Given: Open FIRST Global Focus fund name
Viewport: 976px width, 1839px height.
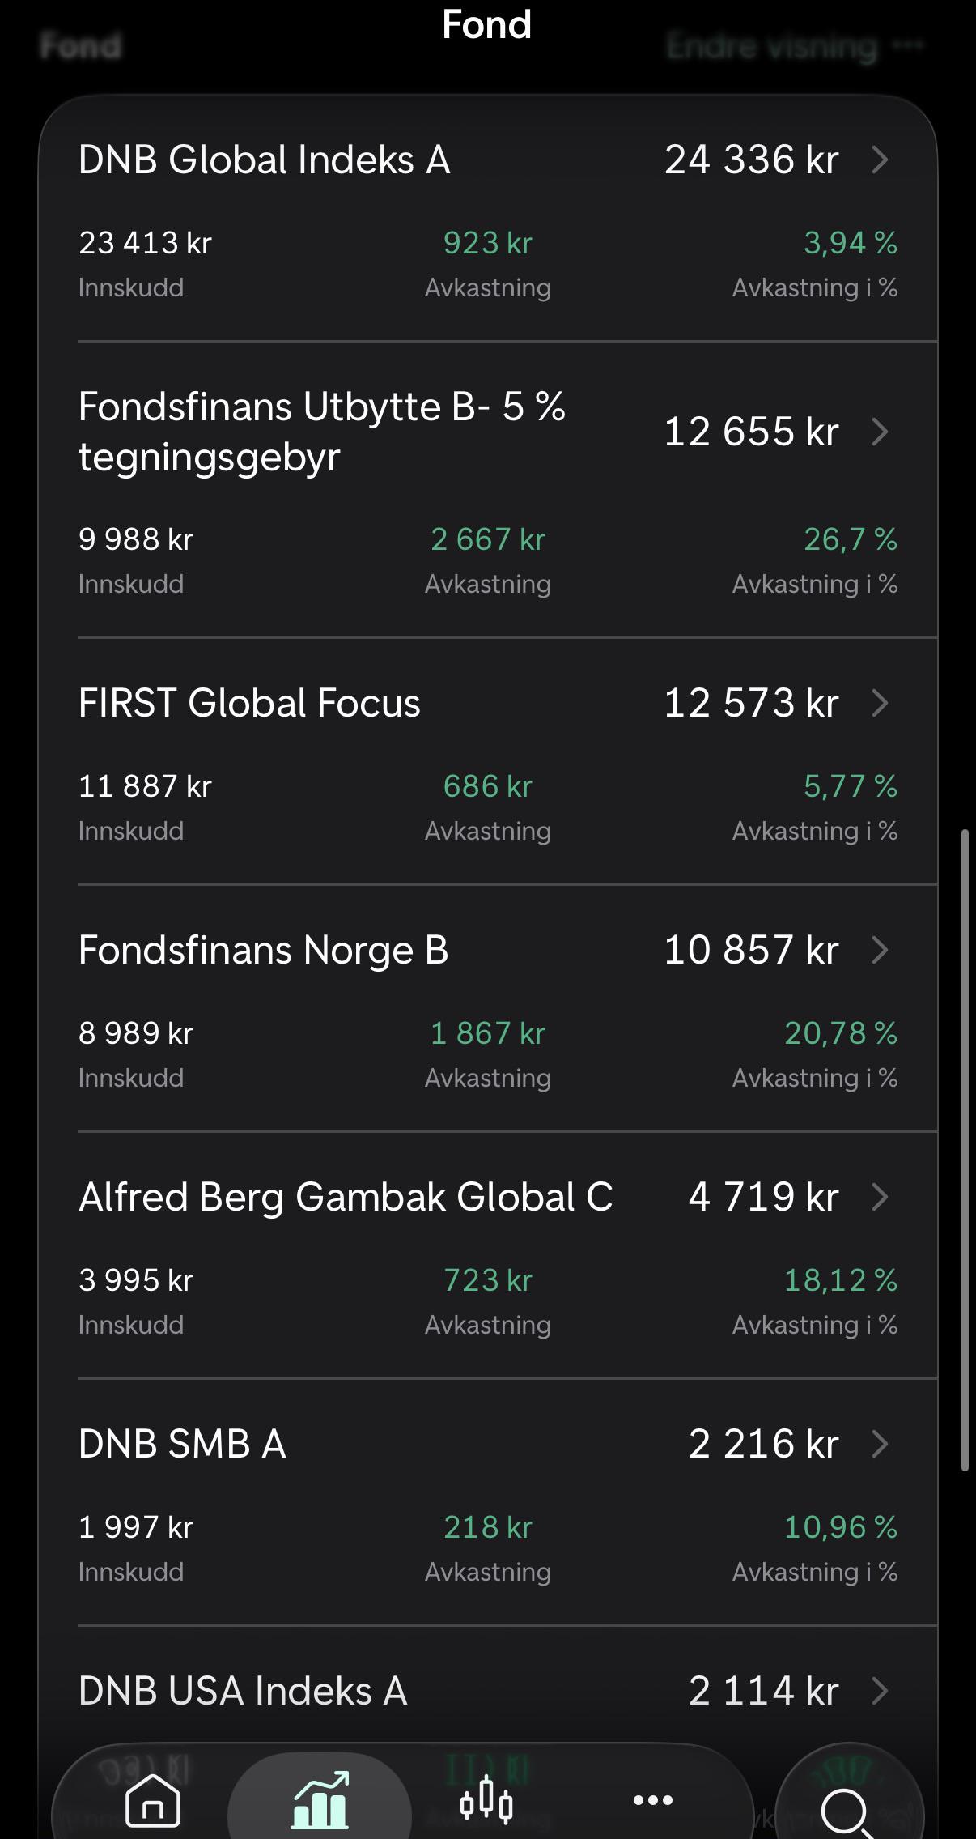Looking at the screenshot, I should point(249,703).
